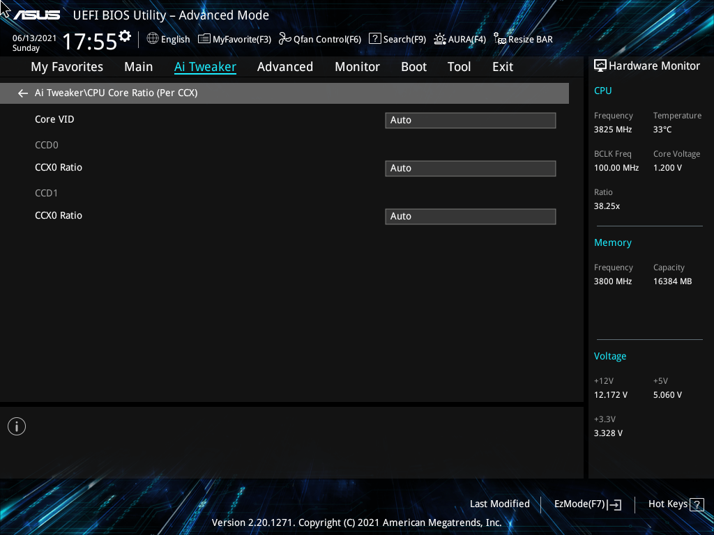Click the back arrow to Ai Tweaker

coord(23,93)
